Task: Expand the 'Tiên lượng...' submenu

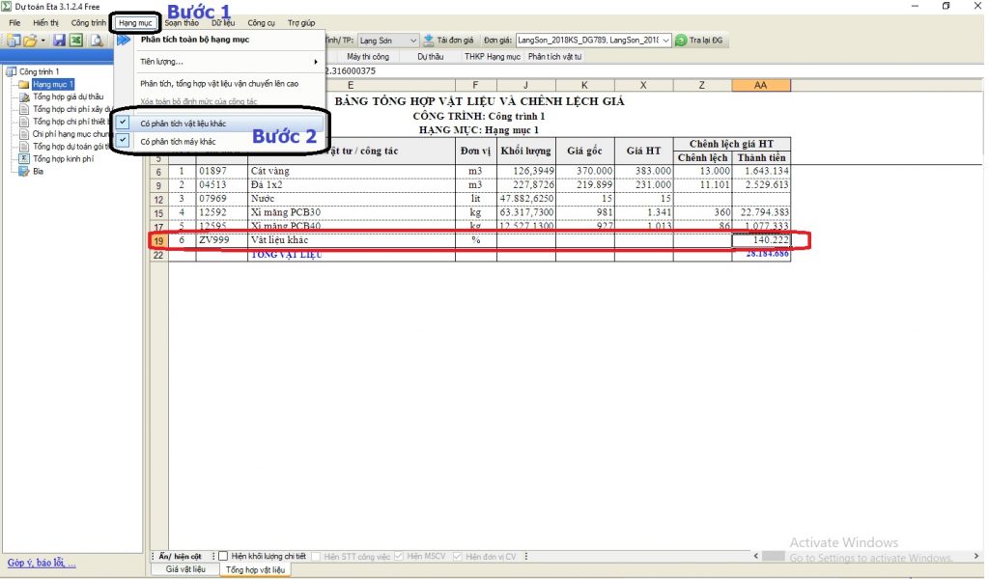Action: (x=228, y=62)
